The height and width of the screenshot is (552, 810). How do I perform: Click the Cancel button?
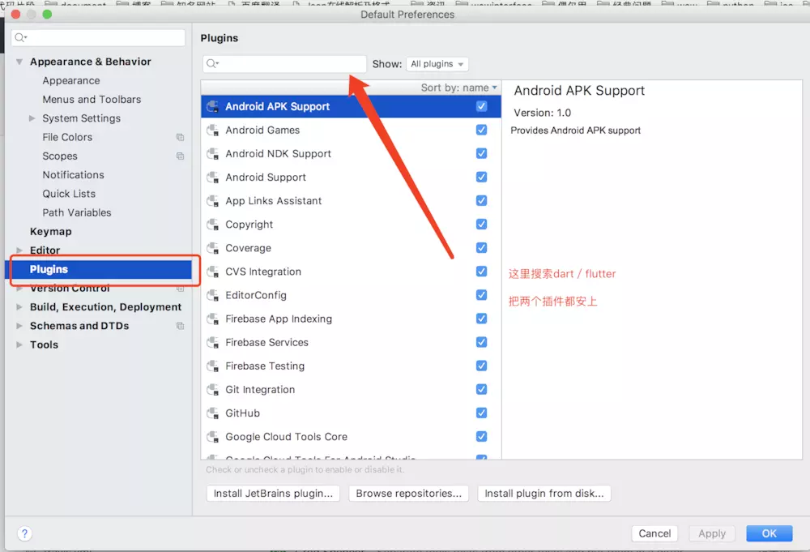tap(654, 533)
